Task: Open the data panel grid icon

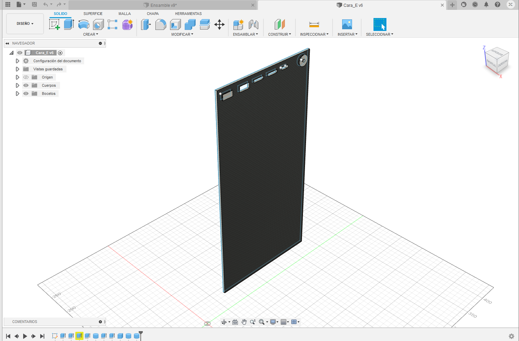Action: click(8, 4)
